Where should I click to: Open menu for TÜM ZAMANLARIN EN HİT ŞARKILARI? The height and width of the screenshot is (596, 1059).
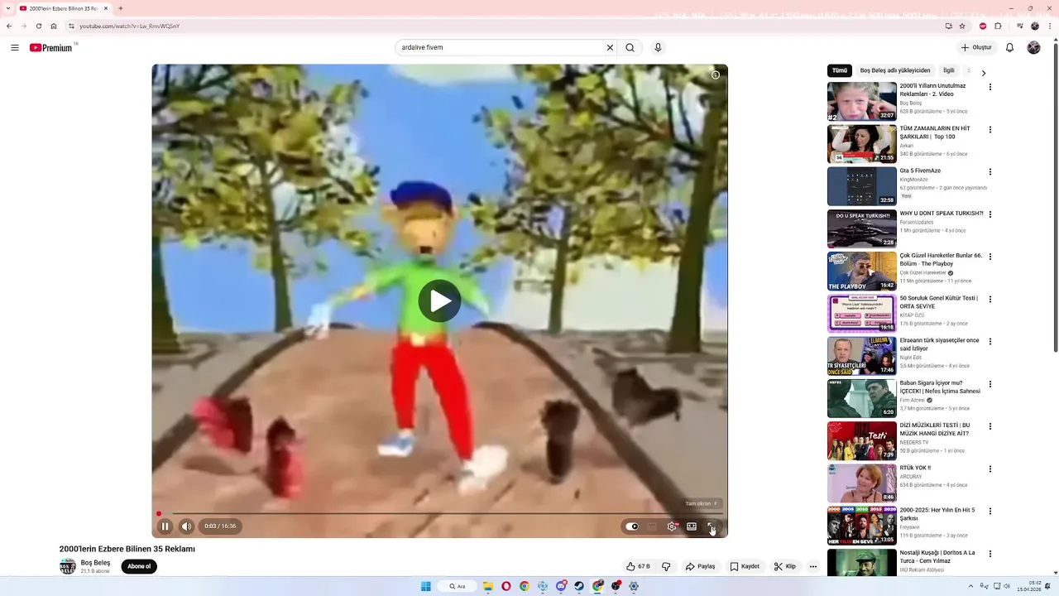pyautogui.click(x=990, y=130)
